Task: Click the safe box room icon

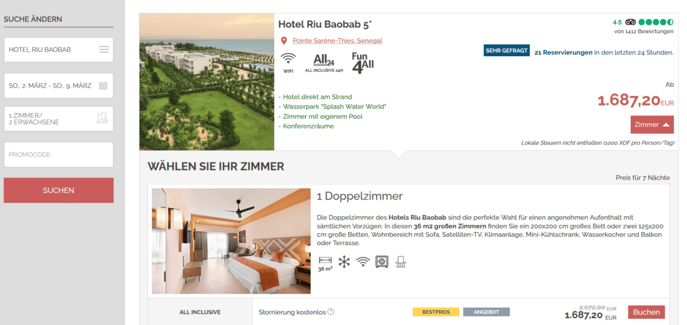Action: click(x=382, y=261)
